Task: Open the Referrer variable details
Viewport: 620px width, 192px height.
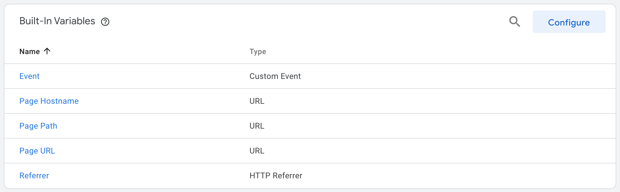Action: (x=34, y=176)
